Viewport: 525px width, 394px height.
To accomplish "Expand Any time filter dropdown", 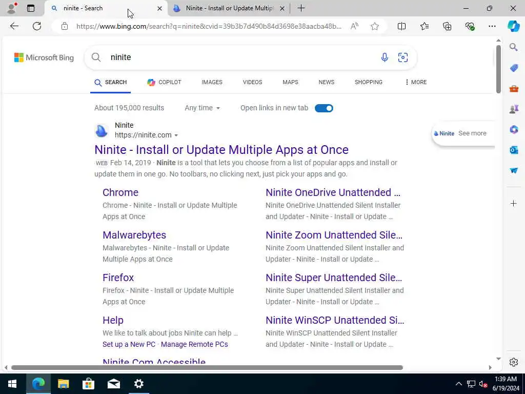I will [202, 108].
